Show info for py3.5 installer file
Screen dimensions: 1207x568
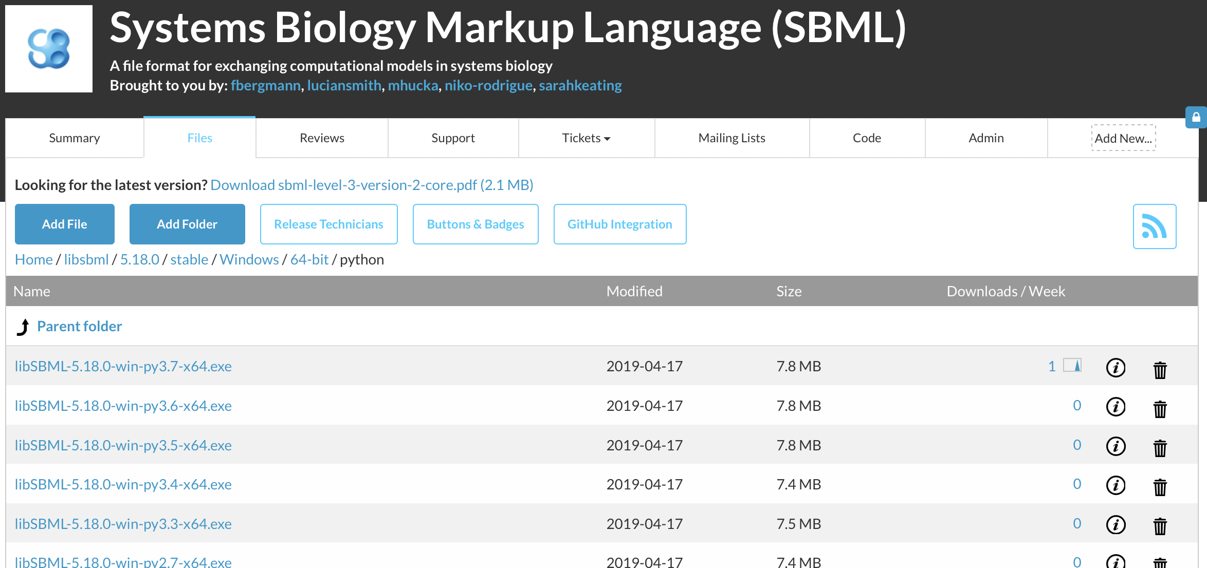point(1115,446)
